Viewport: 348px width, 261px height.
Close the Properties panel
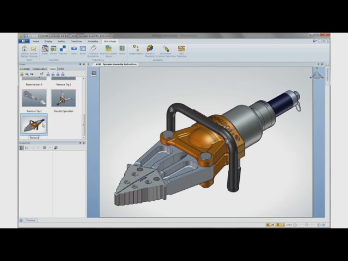(x=84, y=143)
